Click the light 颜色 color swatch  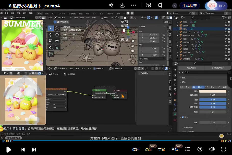point(213,91)
